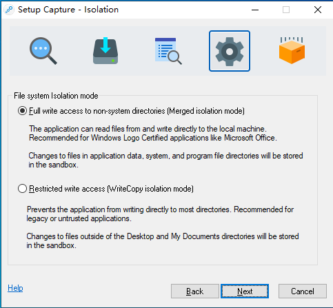Select the highlighted gear isolation step icon

230,51
